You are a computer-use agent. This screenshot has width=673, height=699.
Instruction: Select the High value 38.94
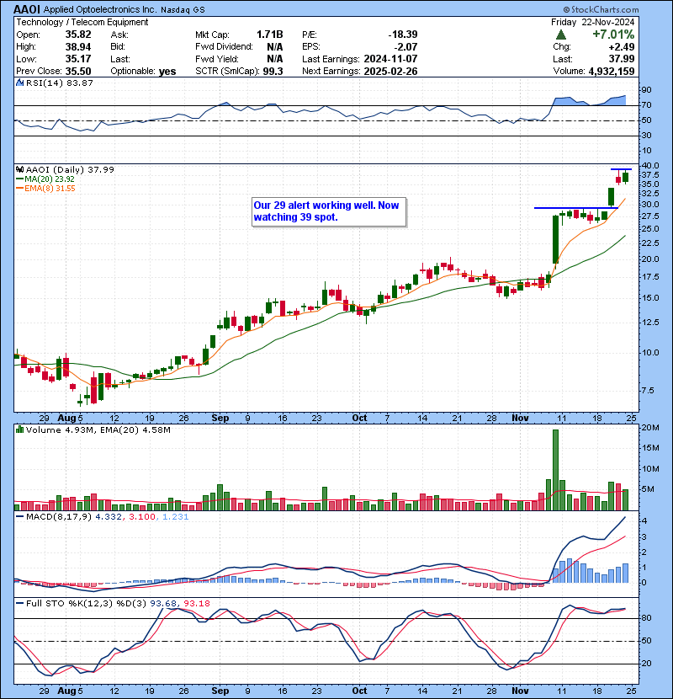pyautogui.click(x=78, y=47)
